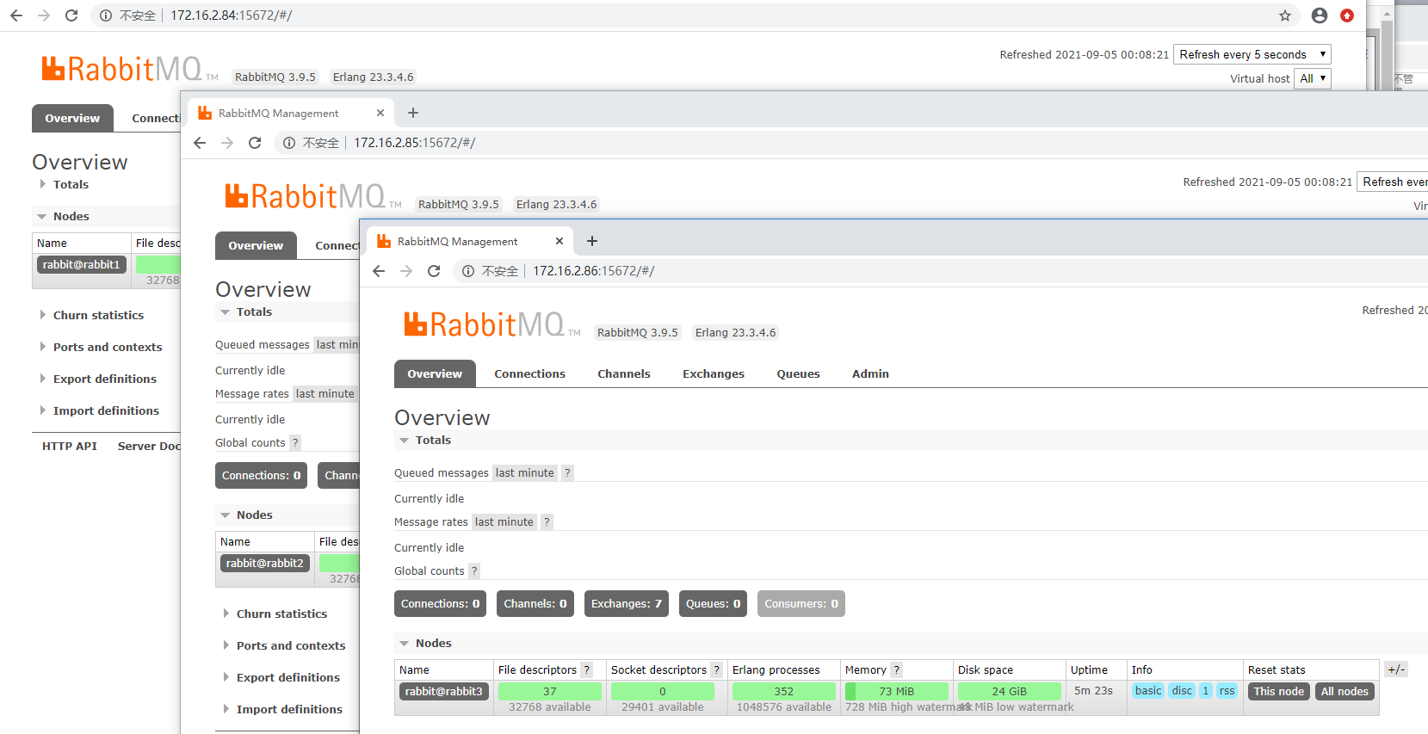
Task: Close the RabbitMQ Management tab in the 172.16.2.86 window
Action: tap(559, 241)
